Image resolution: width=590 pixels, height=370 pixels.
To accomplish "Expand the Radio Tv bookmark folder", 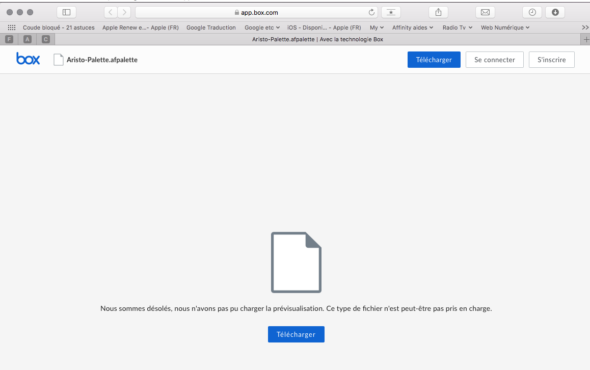I will point(457,28).
